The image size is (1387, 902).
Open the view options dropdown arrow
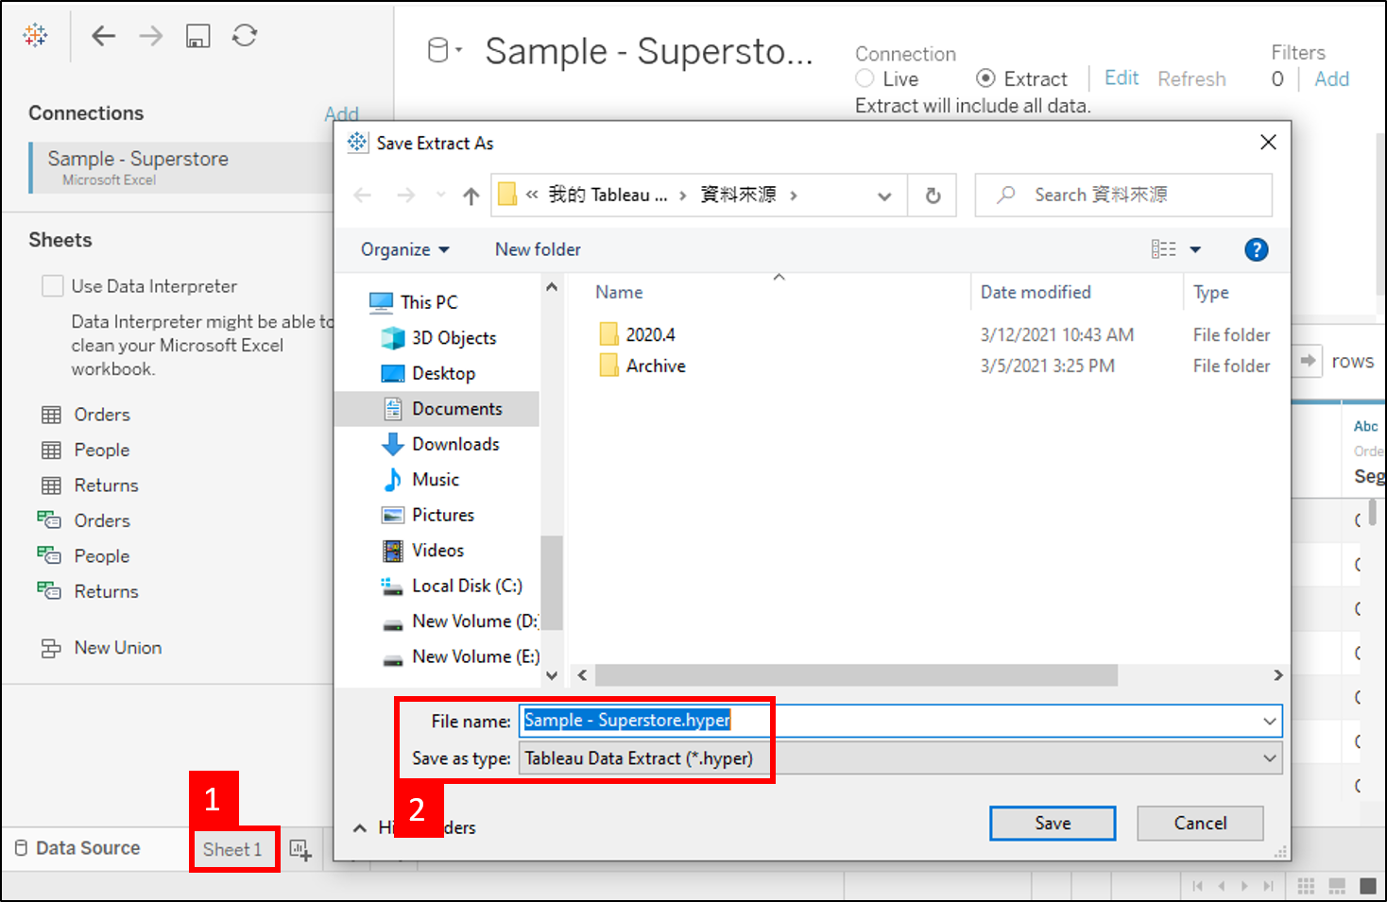click(x=1195, y=249)
